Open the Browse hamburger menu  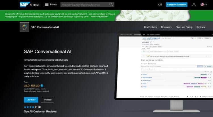coord(47,5)
